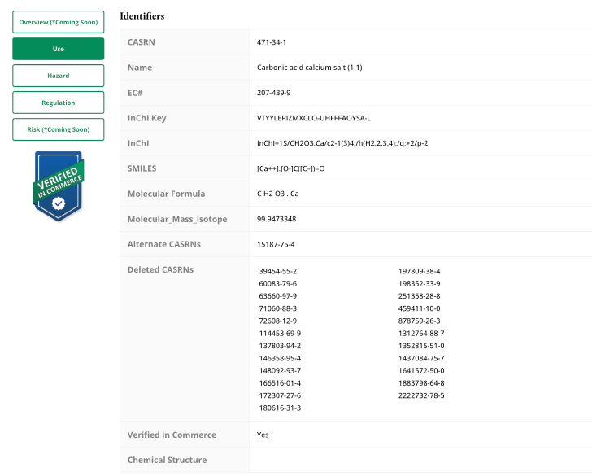This screenshot has height=476, width=601.
Task: Select deleted CASRN 1883798-64-8
Action: click(421, 383)
